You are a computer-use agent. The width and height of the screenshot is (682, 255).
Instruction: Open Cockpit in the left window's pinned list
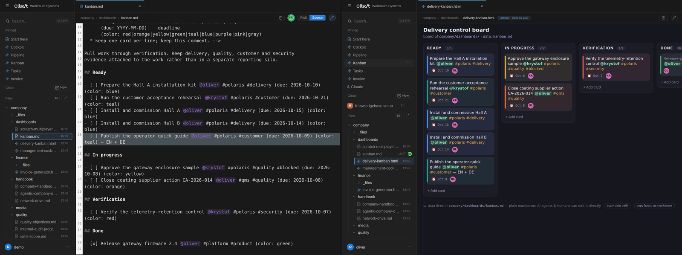(x=38, y=47)
